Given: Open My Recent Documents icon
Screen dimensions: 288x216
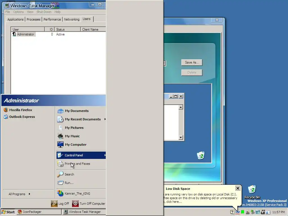Looking at the screenshot, I should (x=60, y=119).
